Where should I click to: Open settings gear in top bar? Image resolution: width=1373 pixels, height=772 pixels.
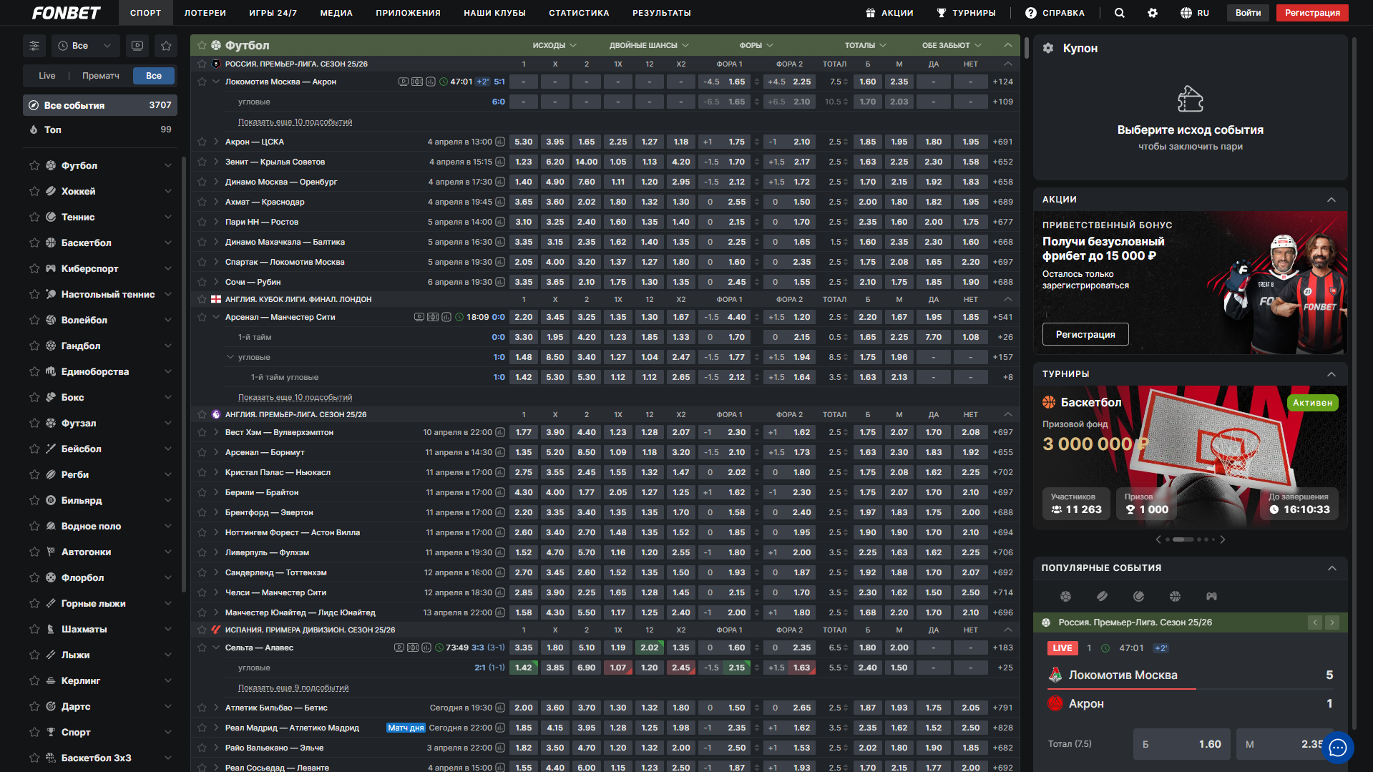[x=1153, y=13]
